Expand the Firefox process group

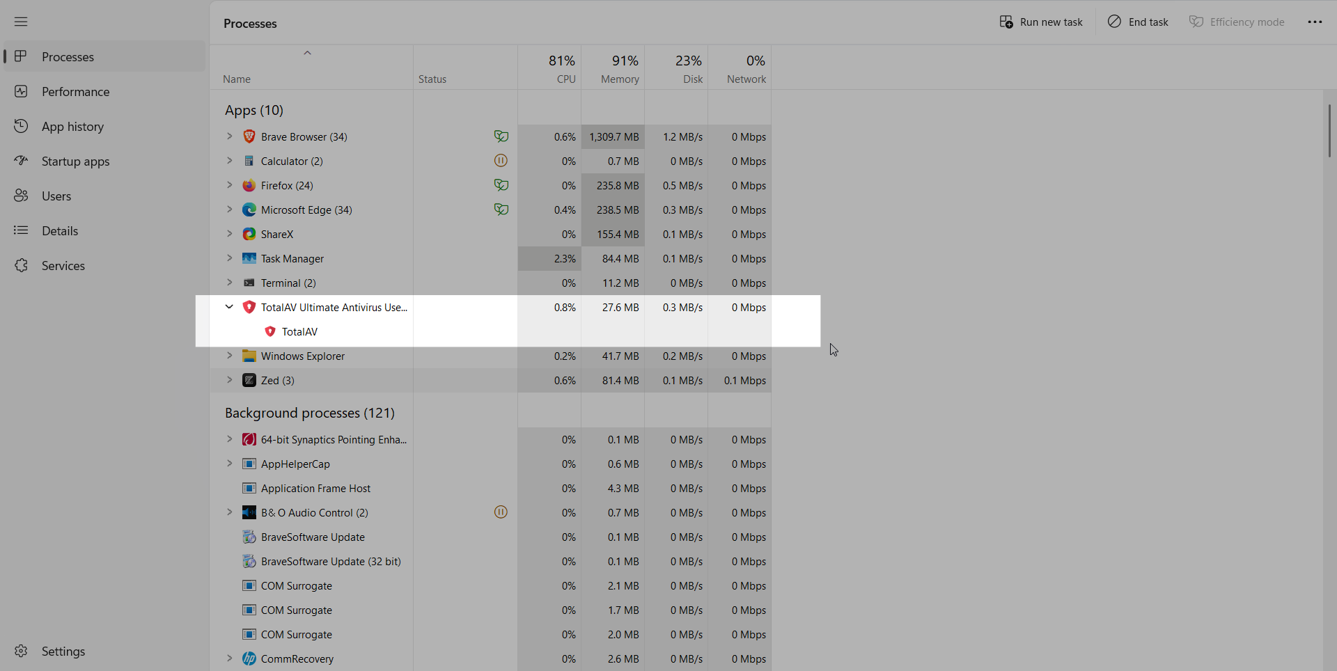coord(229,185)
